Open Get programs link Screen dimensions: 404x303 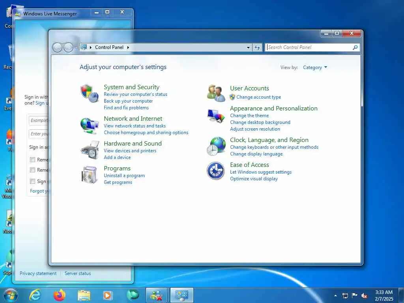pyautogui.click(x=118, y=182)
